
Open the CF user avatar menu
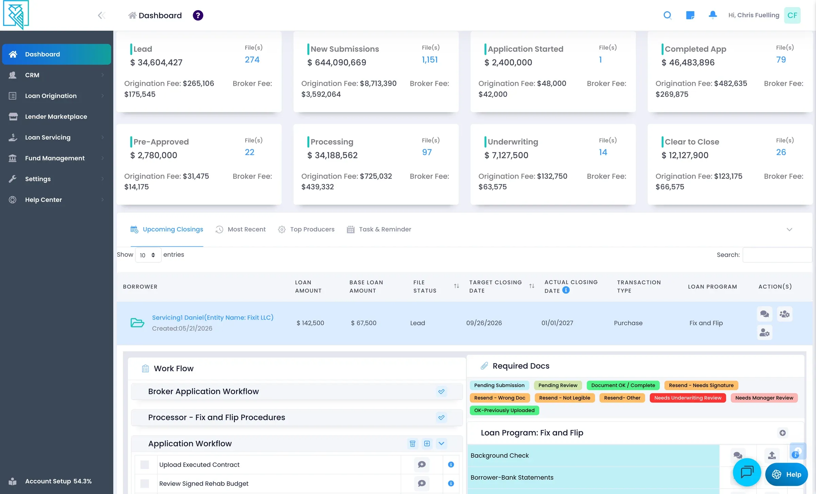pos(792,15)
